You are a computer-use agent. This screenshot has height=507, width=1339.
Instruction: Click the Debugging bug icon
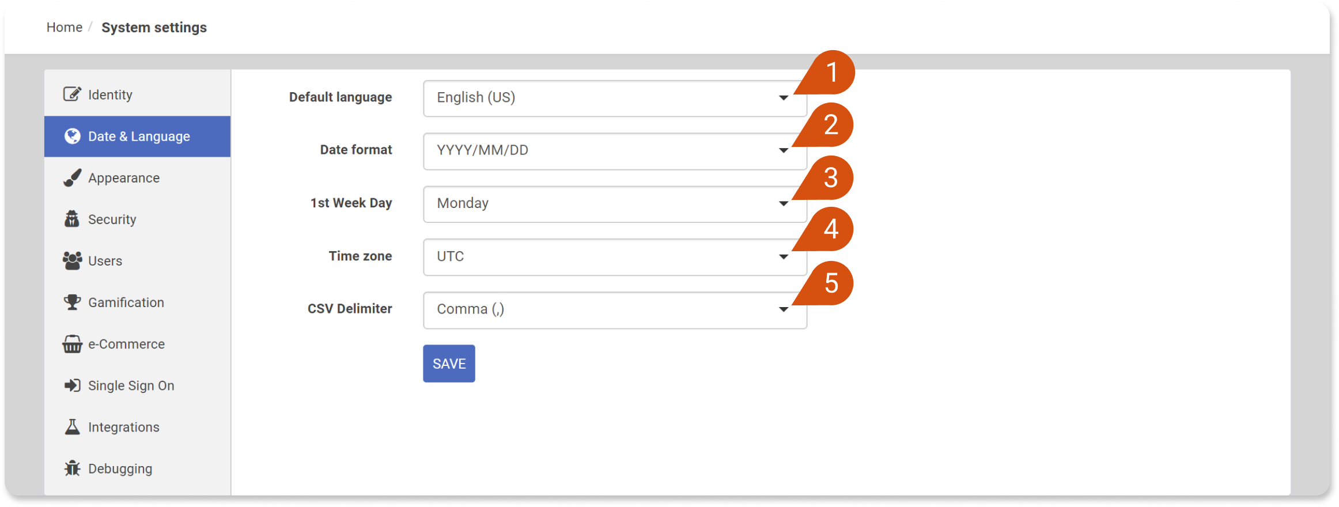[x=72, y=468]
